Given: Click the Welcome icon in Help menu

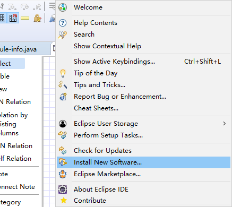Looking at the screenshot, I should coord(63,7).
